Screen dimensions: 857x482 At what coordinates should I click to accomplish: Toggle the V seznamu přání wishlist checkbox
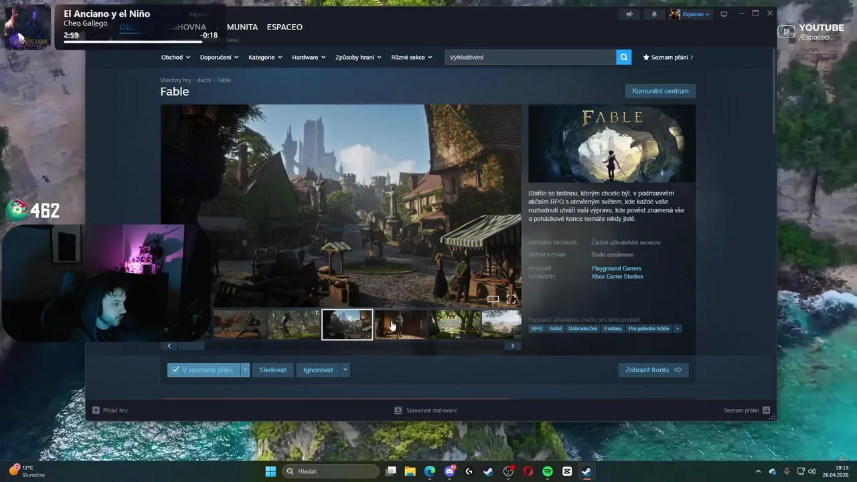[175, 370]
